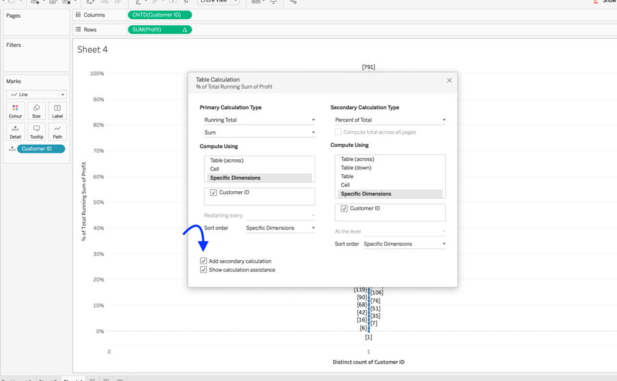Screen dimensions: 617x381
Task: Click the Distinct count of Customer ID axis title
Action: pyautogui.click(x=369, y=362)
